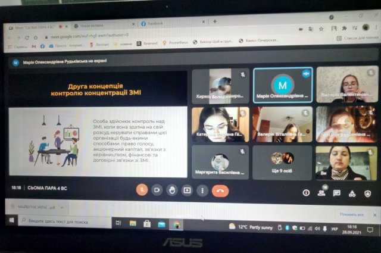This screenshot has height=253, width=381.
Task: Open the host controls shield icon
Action: (x=368, y=193)
